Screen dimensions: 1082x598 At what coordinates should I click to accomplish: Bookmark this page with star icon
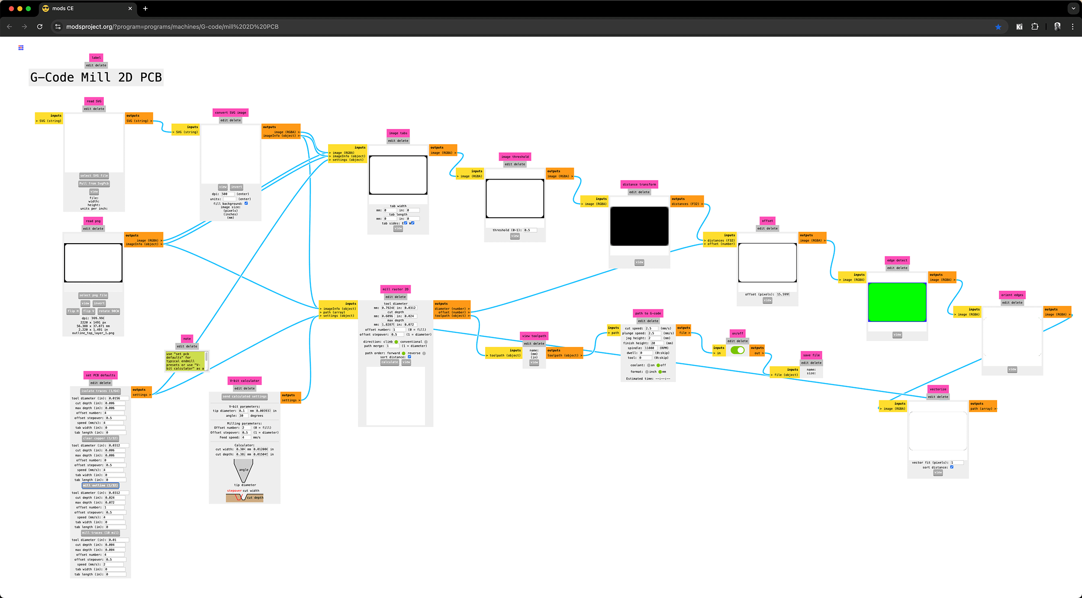998,27
